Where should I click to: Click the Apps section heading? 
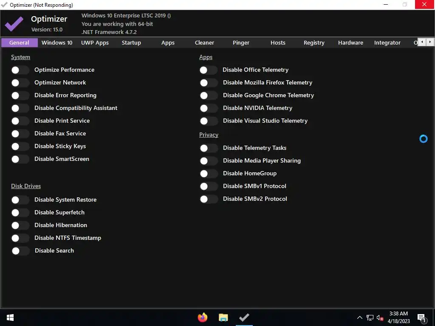pyautogui.click(x=206, y=57)
